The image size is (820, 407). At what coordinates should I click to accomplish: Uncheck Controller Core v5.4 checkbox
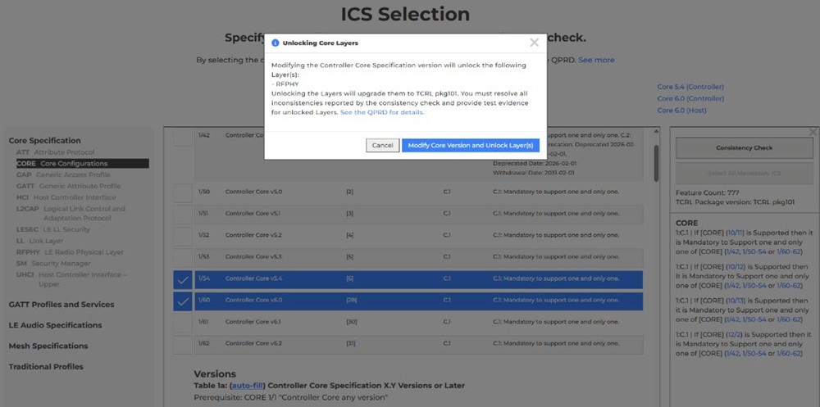click(x=183, y=280)
